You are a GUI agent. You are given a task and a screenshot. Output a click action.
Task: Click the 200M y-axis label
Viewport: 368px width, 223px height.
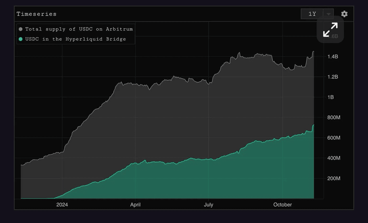[x=334, y=178]
